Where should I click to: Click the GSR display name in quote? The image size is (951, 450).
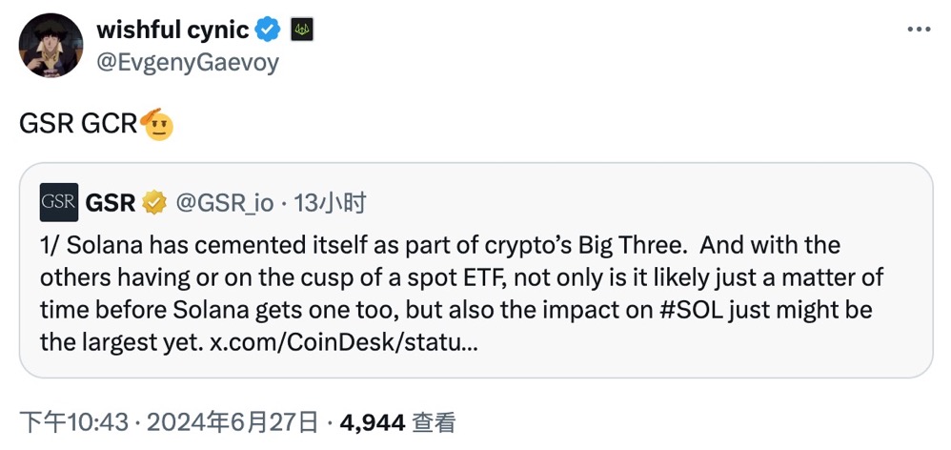coord(111,202)
